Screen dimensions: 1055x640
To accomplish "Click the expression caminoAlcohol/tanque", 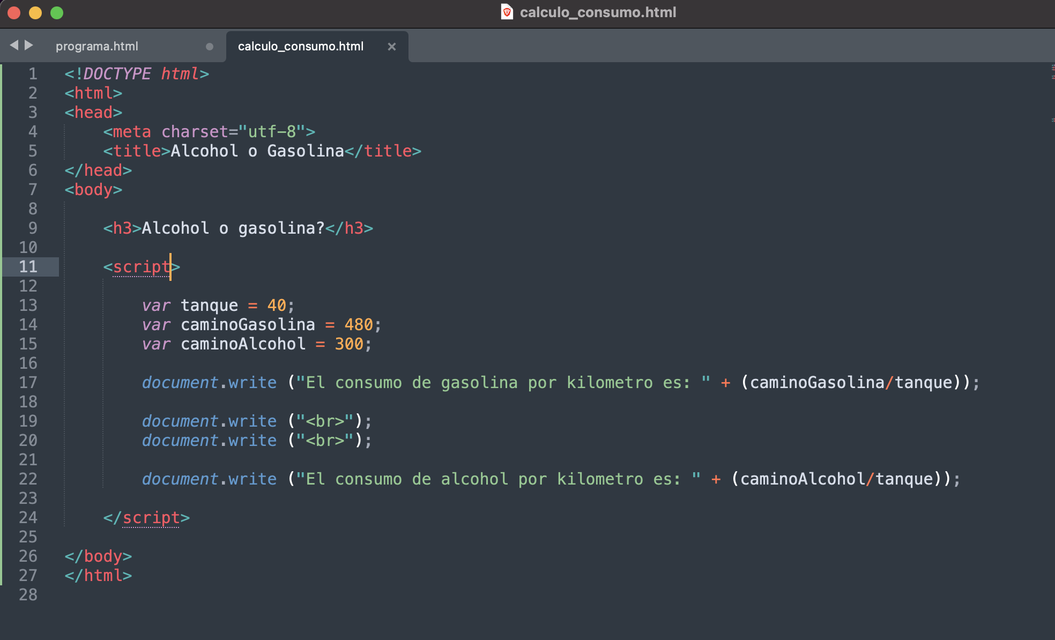I will pyautogui.click(x=837, y=479).
